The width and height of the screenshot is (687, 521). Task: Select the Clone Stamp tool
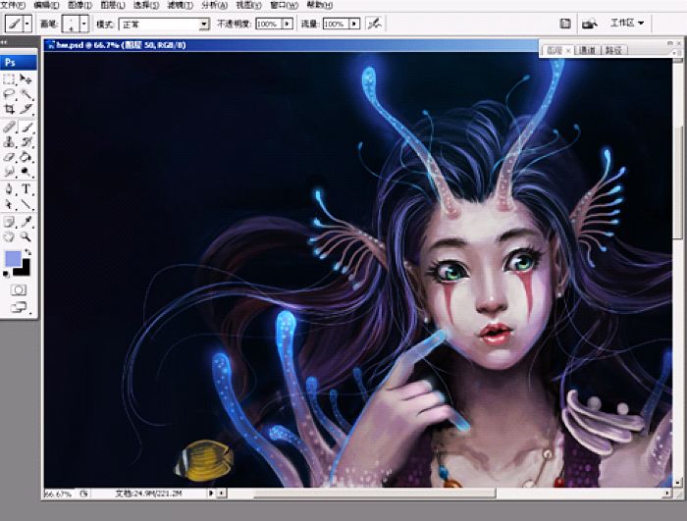tap(9, 142)
